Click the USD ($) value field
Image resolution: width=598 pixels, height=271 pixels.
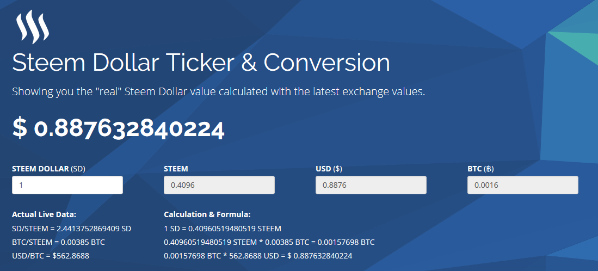coord(371,185)
